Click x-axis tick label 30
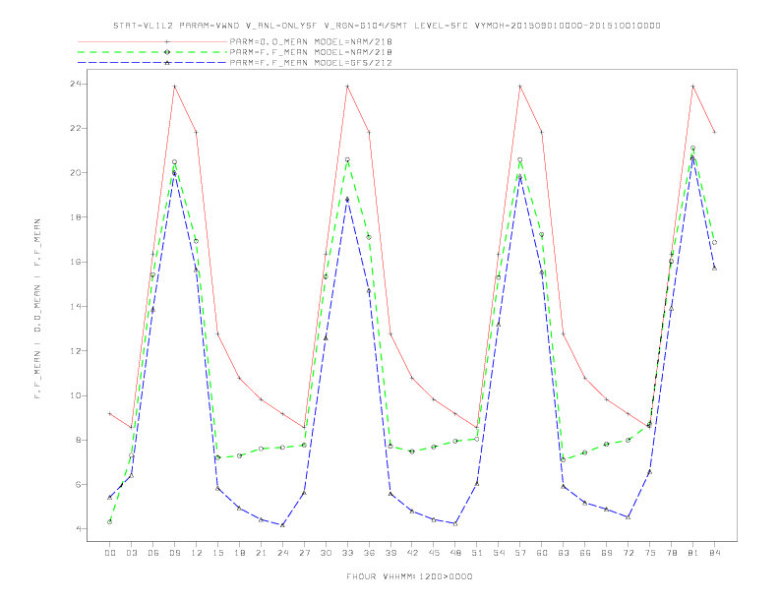This screenshot has height=602, width=779. coord(326,553)
